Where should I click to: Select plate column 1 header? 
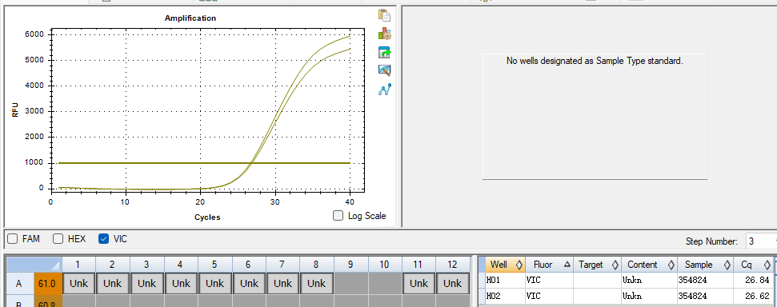78,265
